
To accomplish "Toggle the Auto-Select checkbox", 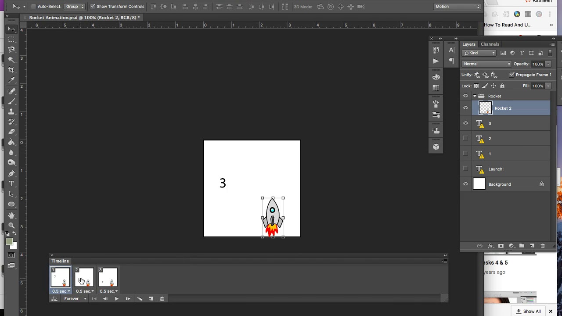I will [33, 7].
